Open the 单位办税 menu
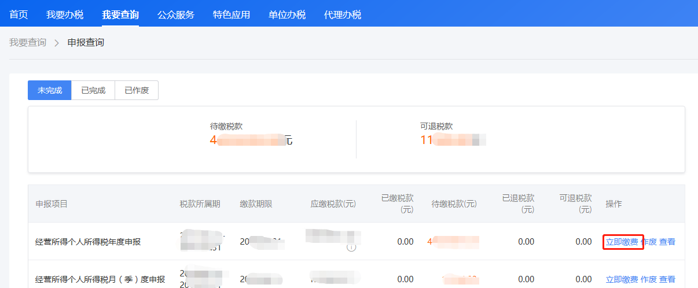The image size is (698, 288). pos(287,14)
